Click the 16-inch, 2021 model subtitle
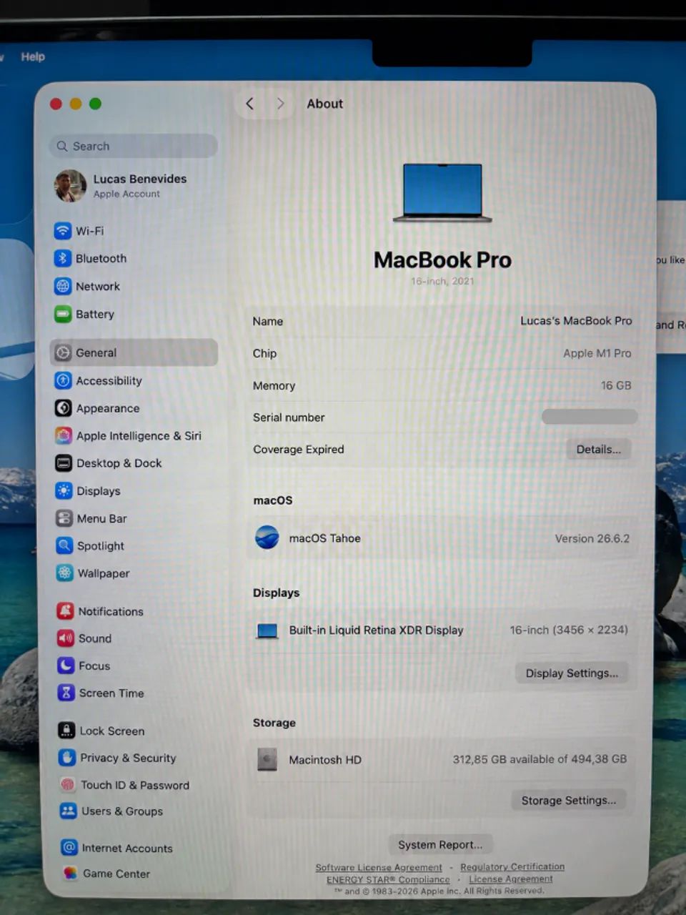The height and width of the screenshot is (915, 686). [442, 281]
